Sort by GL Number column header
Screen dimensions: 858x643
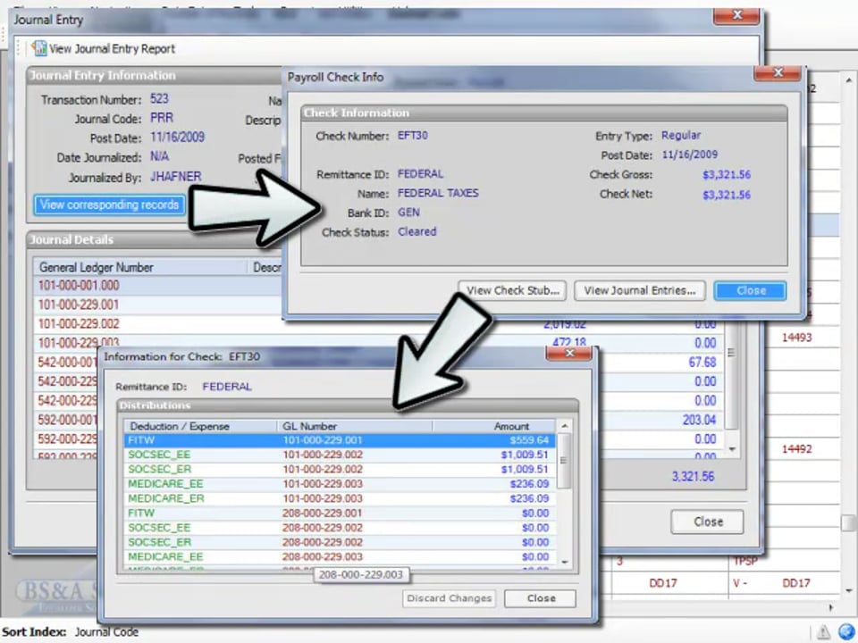(355, 427)
